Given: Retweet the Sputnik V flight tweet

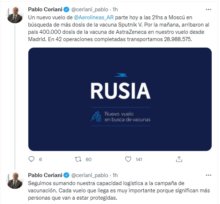Looking at the screenshot, I should pyautogui.click(x=78, y=159).
